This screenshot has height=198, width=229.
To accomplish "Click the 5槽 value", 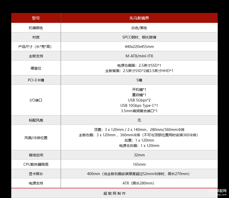I will click(139, 80).
